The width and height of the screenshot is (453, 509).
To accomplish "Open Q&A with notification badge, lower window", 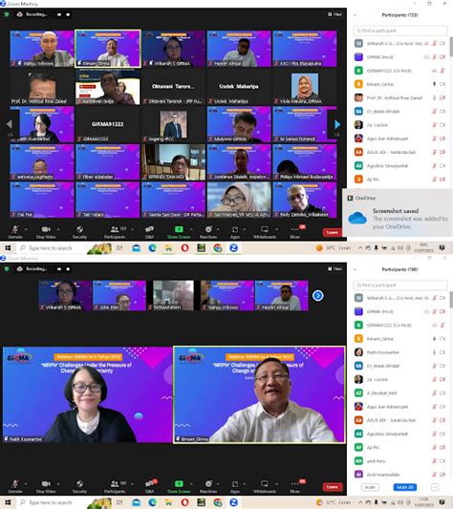I will [150, 486].
